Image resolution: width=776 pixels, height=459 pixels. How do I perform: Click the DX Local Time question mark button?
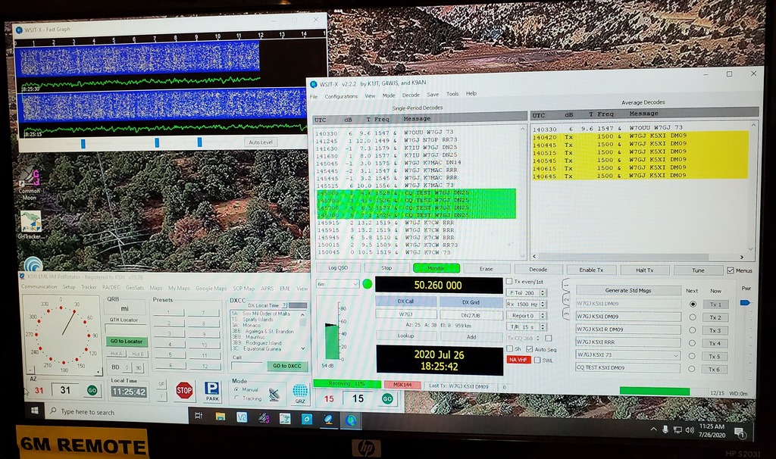pos(285,305)
